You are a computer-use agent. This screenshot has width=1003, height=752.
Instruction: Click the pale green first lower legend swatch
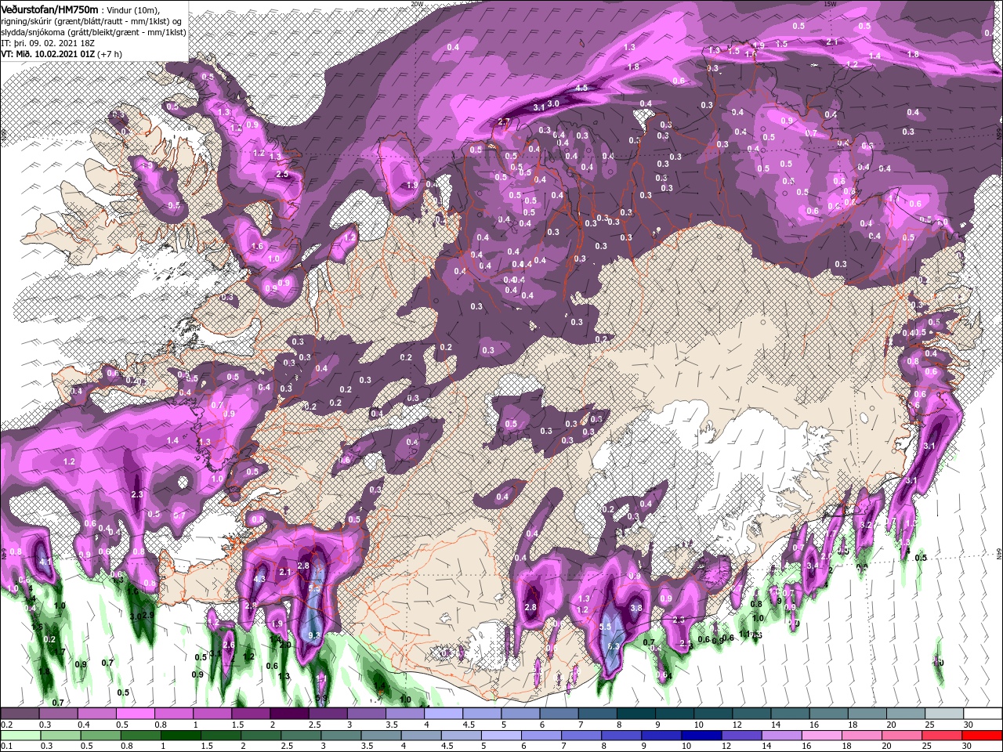pyautogui.click(x=20, y=736)
